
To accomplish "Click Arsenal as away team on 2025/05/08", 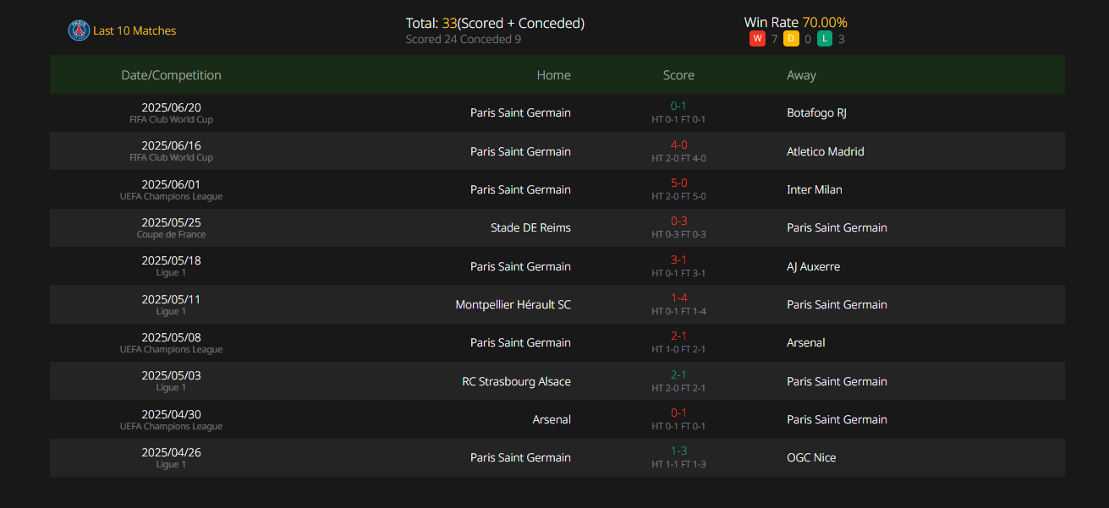I will point(806,342).
